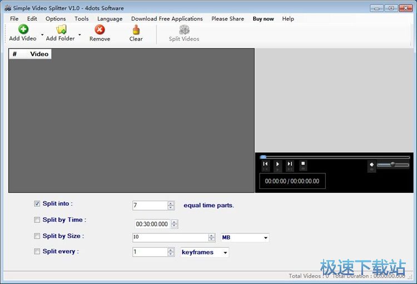Open the Language menu

[x=110, y=18]
